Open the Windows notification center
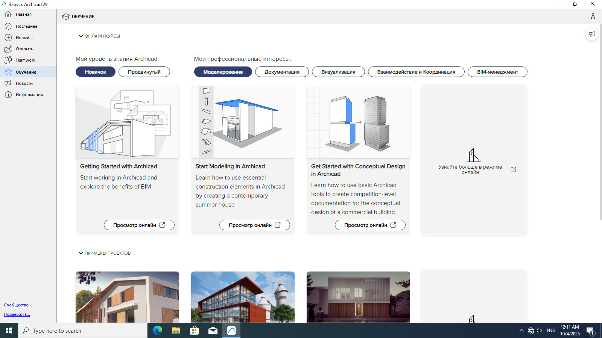Image resolution: width=602 pixels, height=338 pixels. 590,330
